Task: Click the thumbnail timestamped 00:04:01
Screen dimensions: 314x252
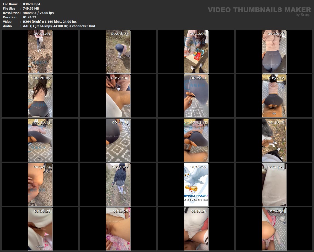Action: (x=40, y=51)
